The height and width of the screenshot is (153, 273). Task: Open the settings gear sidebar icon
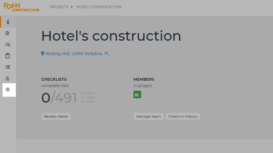(x=8, y=89)
